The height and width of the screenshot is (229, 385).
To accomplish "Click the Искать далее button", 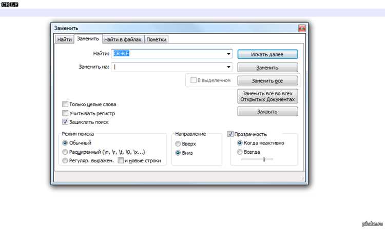I will (x=267, y=54).
